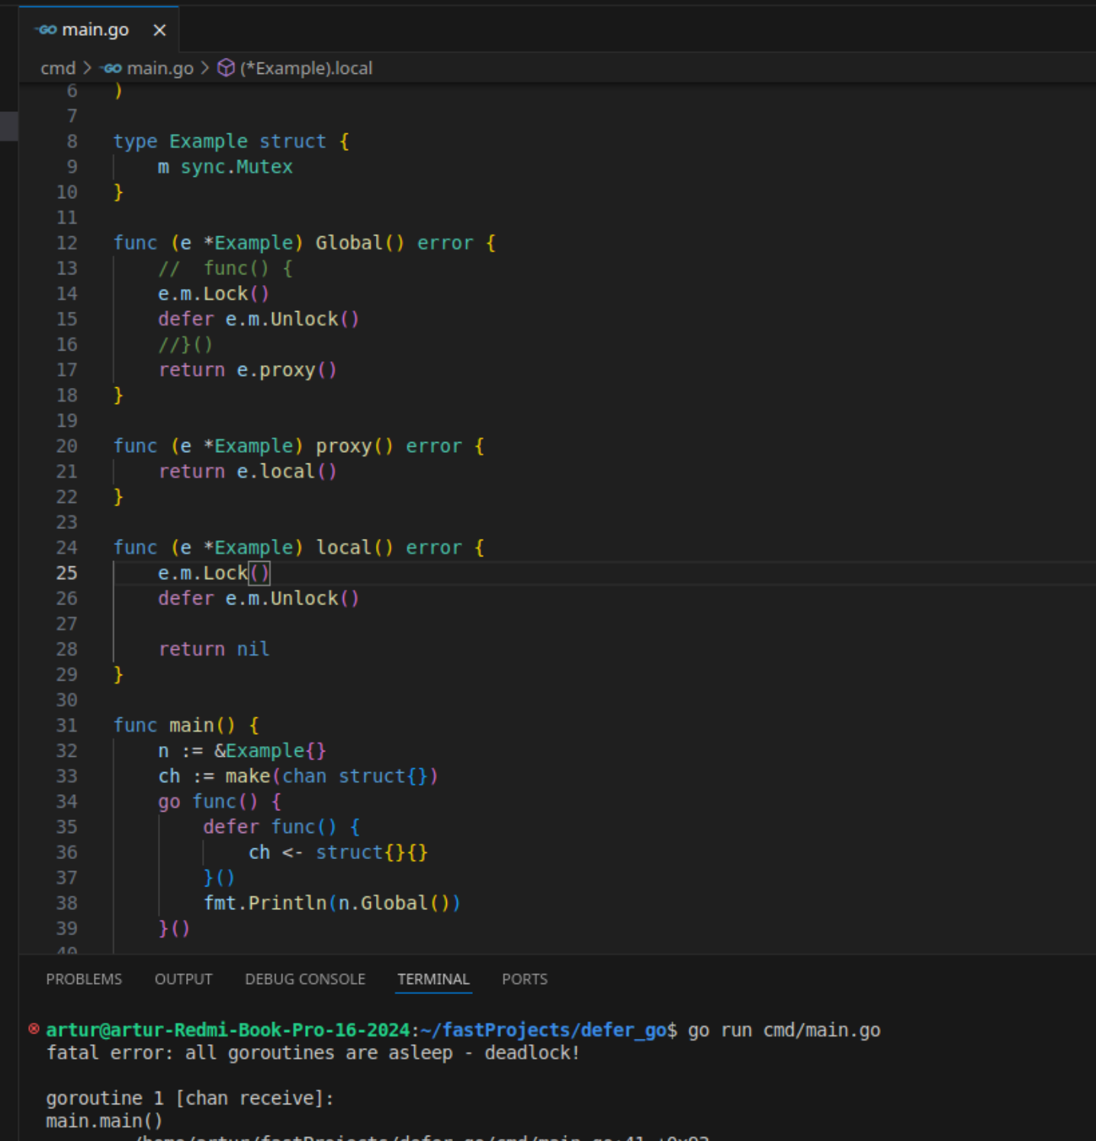
Task: Click &Example{} on line 32
Action: point(270,751)
